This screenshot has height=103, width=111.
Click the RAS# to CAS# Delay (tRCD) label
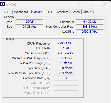pos(31,58)
